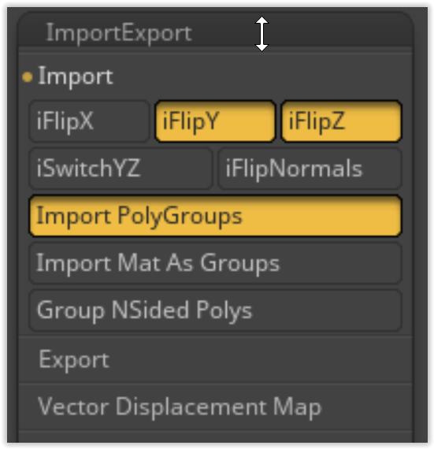Expand the Vector Displacement Map section
434x449 pixels.
tap(215, 406)
